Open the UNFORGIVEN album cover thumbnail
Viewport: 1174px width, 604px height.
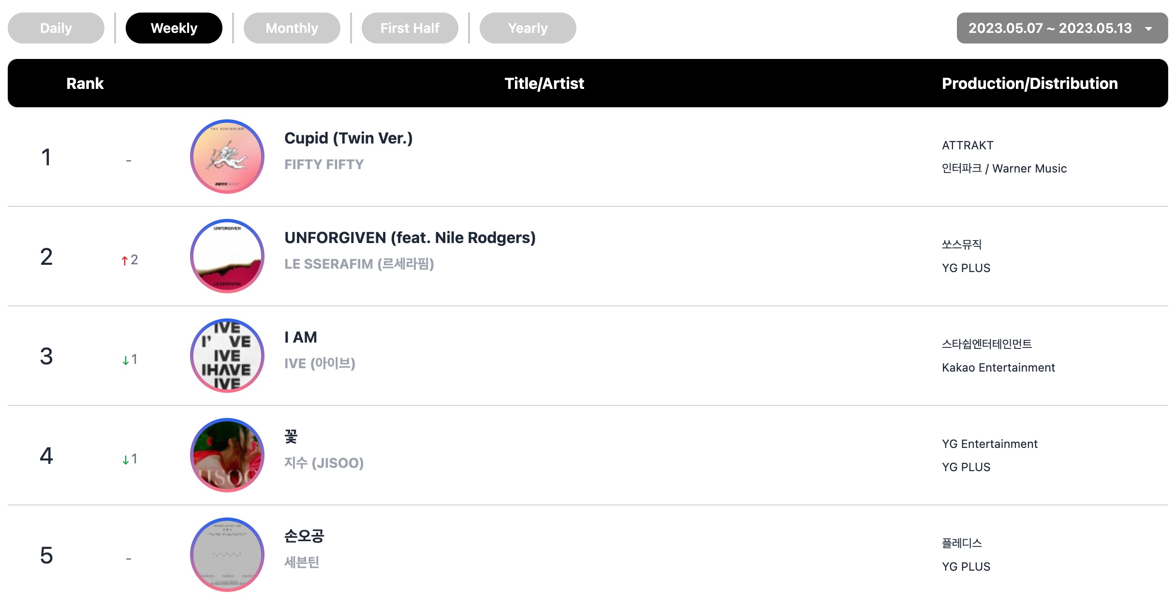coord(227,256)
